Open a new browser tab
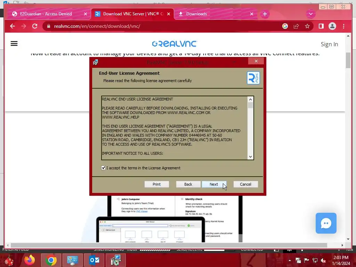Image resolution: width=356 pixels, height=267 pixels. pyautogui.click(x=265, y=14)
